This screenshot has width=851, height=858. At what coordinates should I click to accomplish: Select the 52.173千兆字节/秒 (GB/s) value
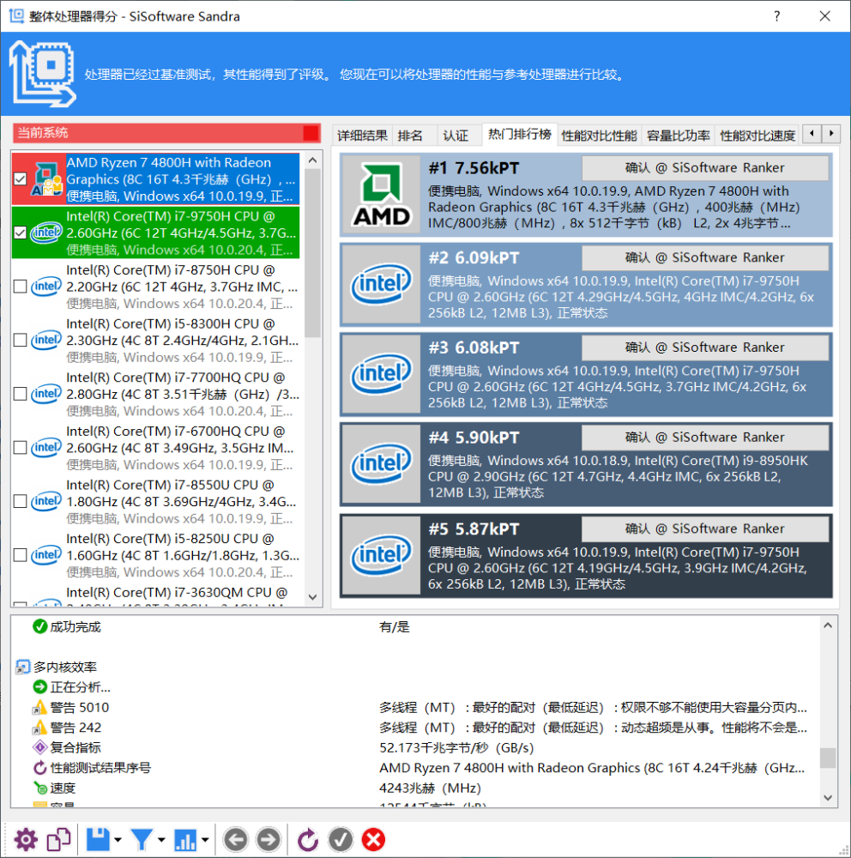[x=456, y=747]
